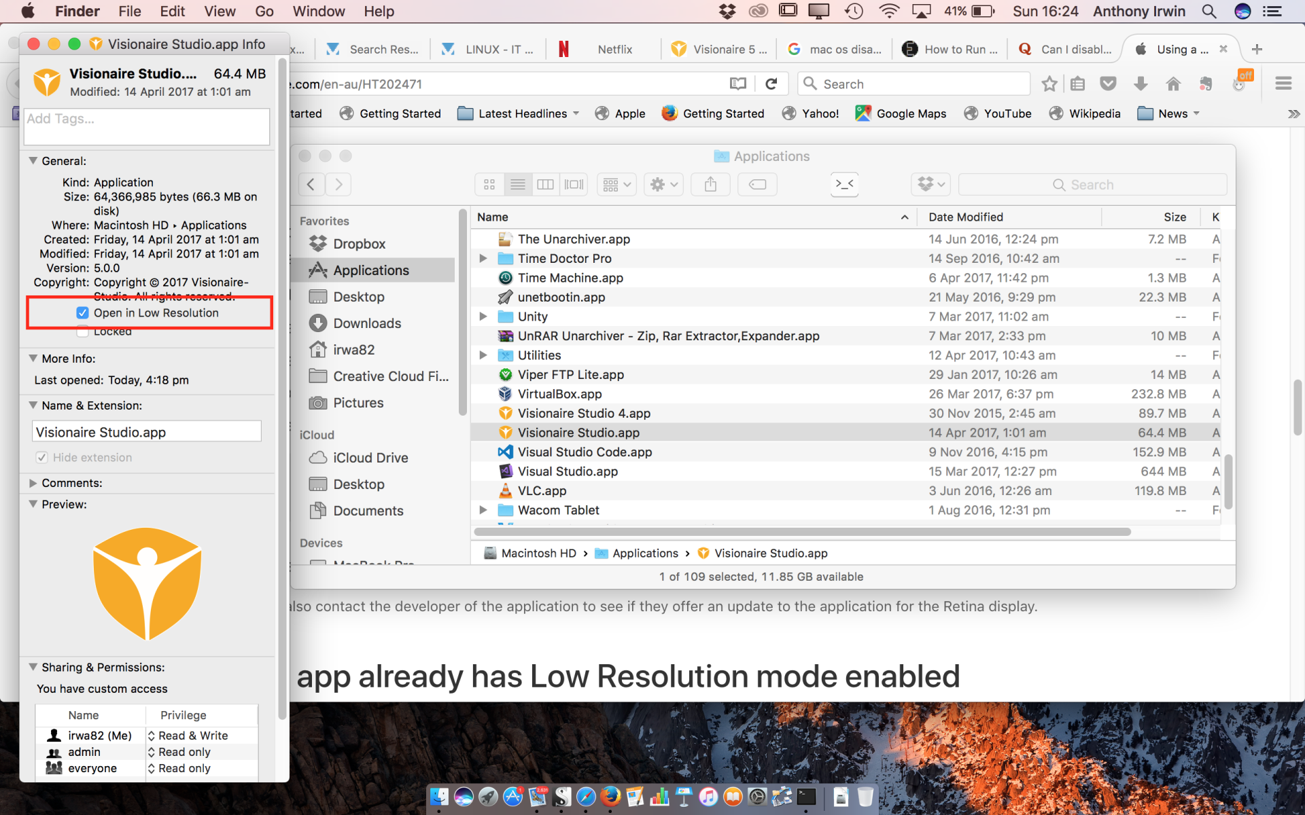
Task: Open the Pocket icon in browser toolbar
Action: pyautogui.click(x=1109, y=84)
